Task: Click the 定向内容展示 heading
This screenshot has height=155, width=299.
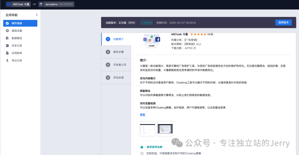Action: coord(148,78)
